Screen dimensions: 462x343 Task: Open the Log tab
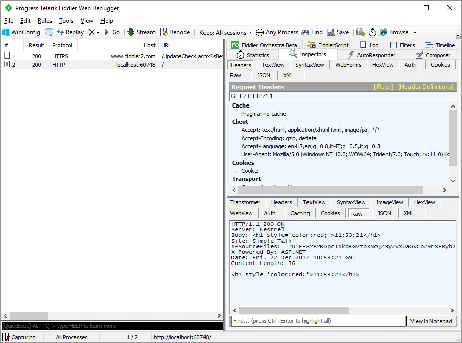point(370,45)
